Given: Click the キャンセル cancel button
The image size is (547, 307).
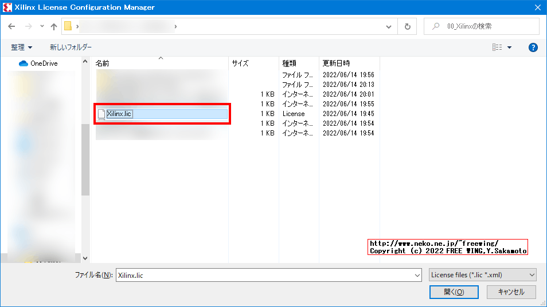Looking at the screenshot, I should (511, 292).
